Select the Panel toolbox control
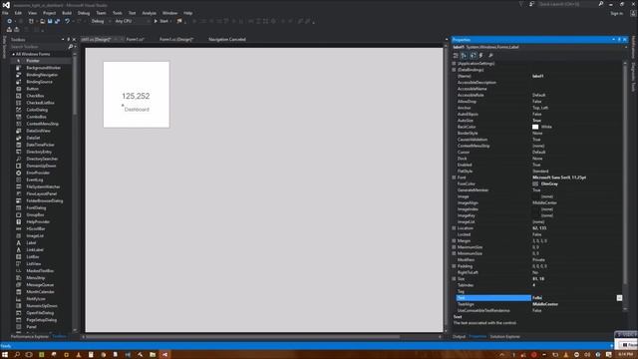Screen dimensions: 638x359 (x=43, y=327)
